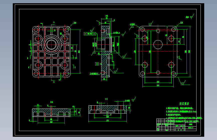Select the 4XΦ18 hole callout
This screenshot has width=217, height=140.
tap(132, 24)
